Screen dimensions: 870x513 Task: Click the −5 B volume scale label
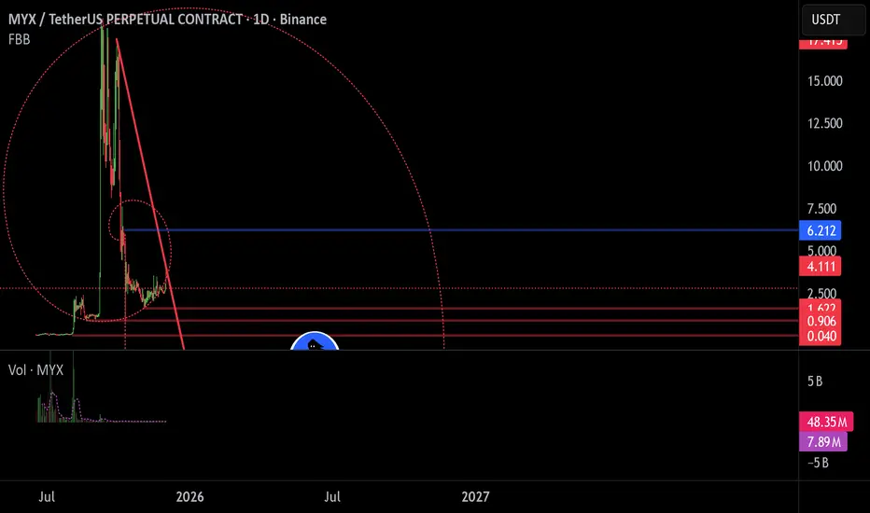click(x=818, y=463)
